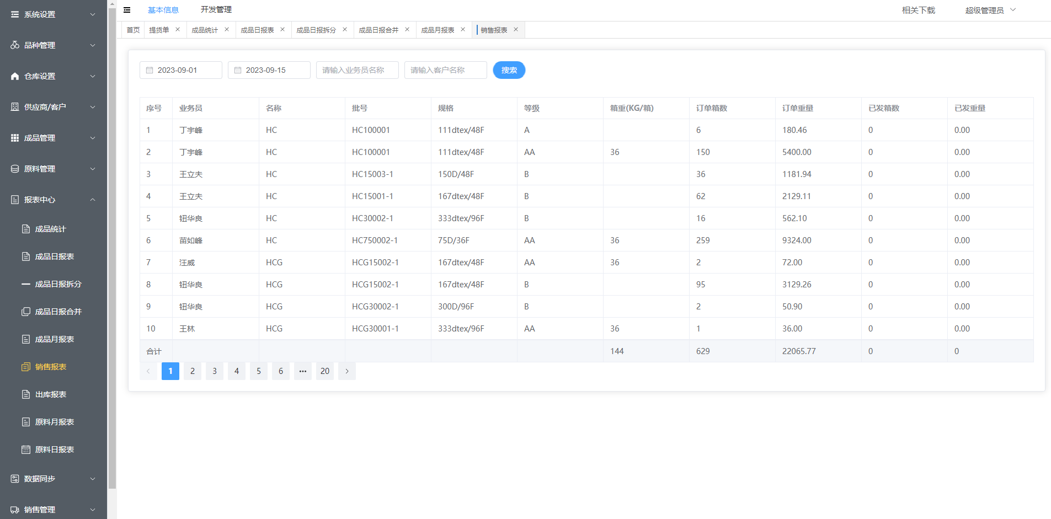Click the 成品统计 file icon
The height and width of the screenshot is (519, 1051).
point(26,229)
